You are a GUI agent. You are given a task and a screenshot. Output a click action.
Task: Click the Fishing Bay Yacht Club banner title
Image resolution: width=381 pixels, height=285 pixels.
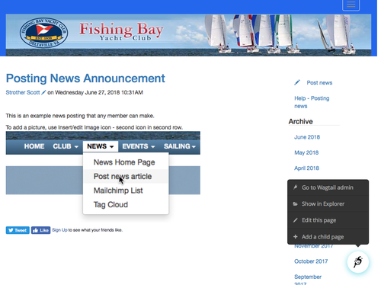pyautogui.click(x=121, y=31)
